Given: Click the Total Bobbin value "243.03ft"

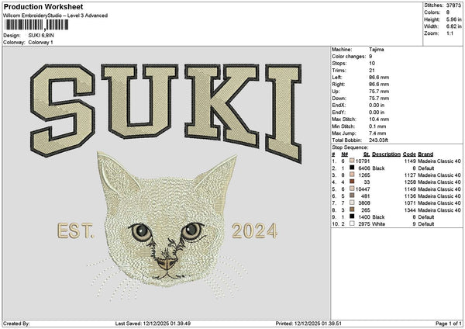Looking at the screenshot, I should (x=378, y=140).
